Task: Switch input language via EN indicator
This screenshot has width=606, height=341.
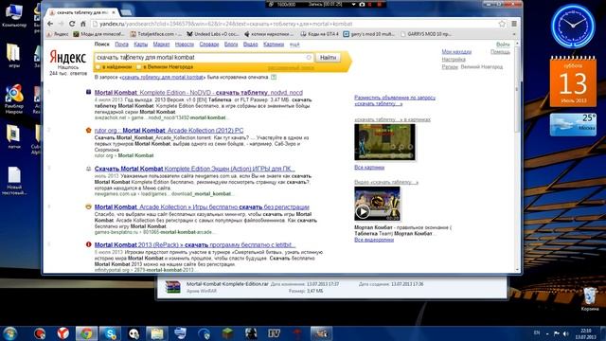Action: tap(537, 332)
